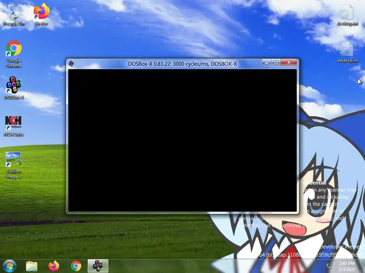Viewport: 365px width, 273px height.
Task: Select the lower desktop.ini file icon
Action: click(x=347, y=52)
